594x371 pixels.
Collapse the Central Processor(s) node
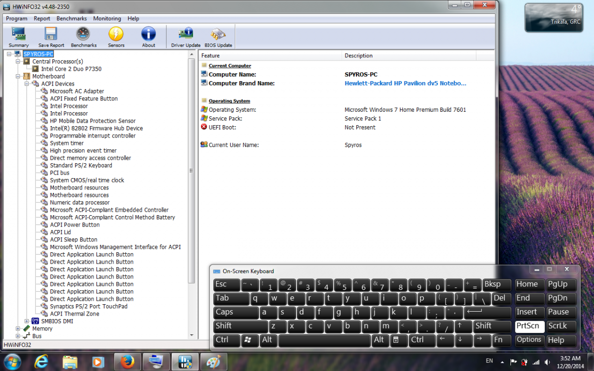coord(18,61)
